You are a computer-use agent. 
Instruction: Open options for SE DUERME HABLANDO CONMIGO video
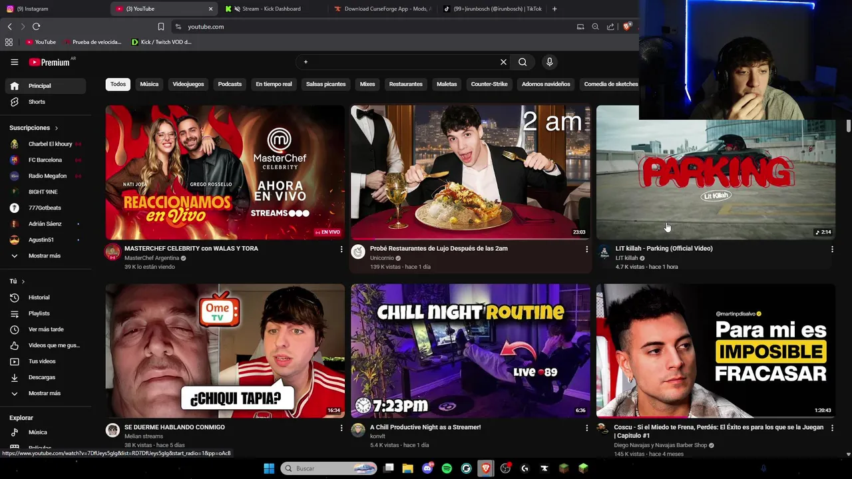[341, 428]
